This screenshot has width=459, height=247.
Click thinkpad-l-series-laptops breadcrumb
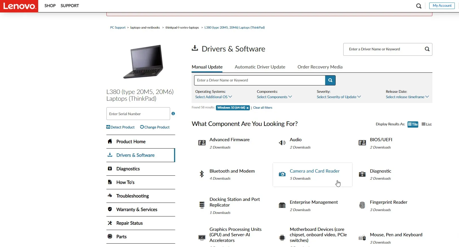(182, 28)
